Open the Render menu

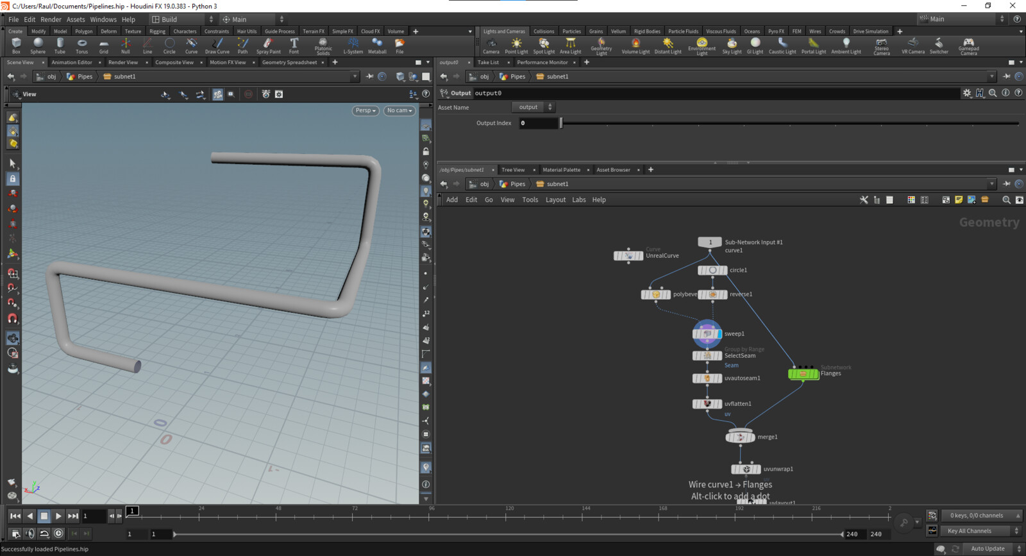pyautogui.click(x=51, y=19)
